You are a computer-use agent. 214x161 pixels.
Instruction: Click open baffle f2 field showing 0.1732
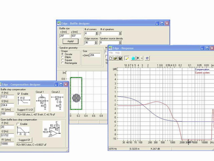[x=7, y=135]
